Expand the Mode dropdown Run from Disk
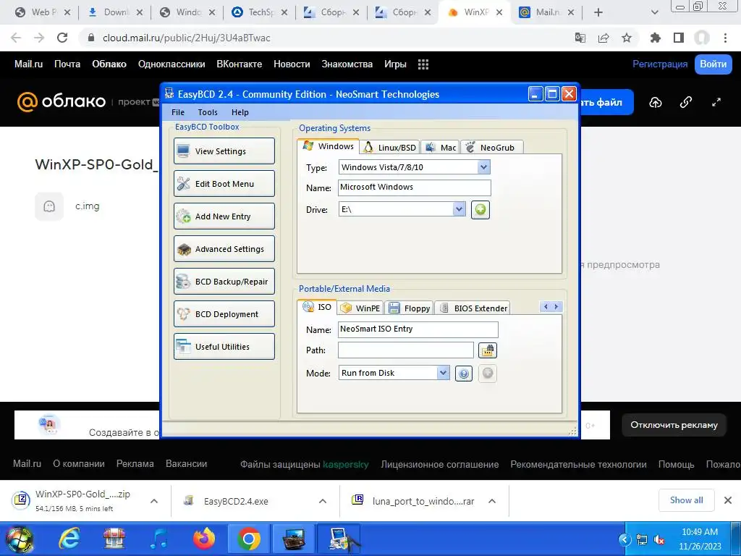This screenshot has width=741, height=556. pos(443,373)
